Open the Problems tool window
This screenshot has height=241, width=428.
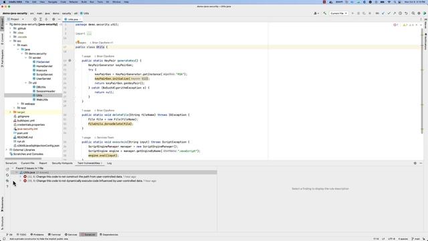[37, 234]
